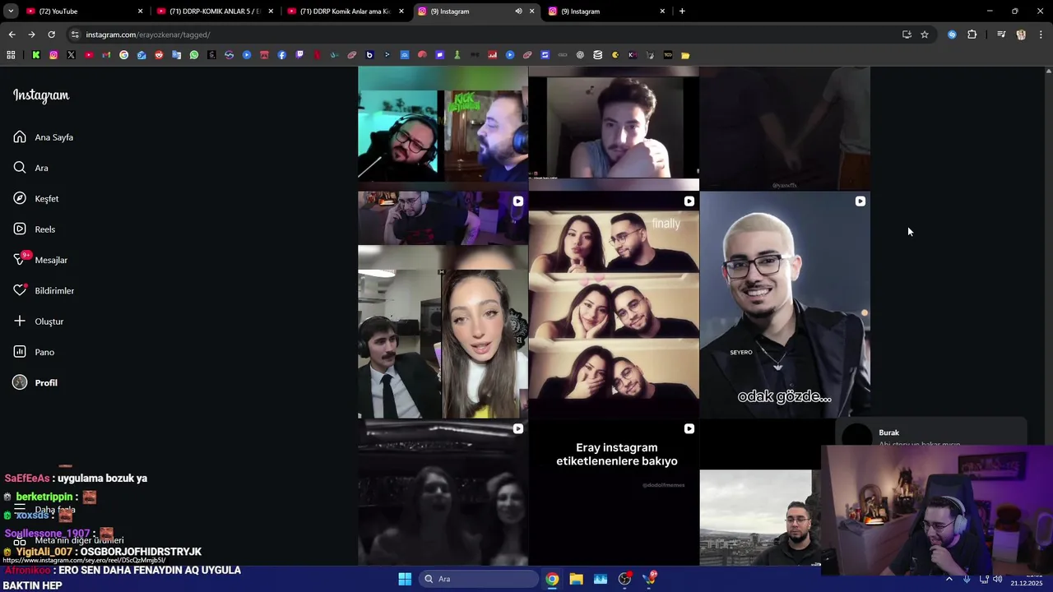Open media controls music-note button
This screenshot has width=1053, height=592.
point(1000,35)
